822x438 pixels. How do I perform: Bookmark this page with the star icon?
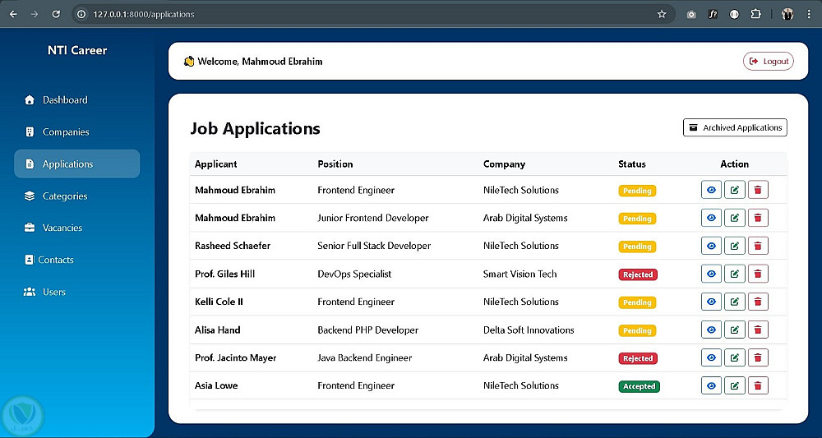point(662,14)
